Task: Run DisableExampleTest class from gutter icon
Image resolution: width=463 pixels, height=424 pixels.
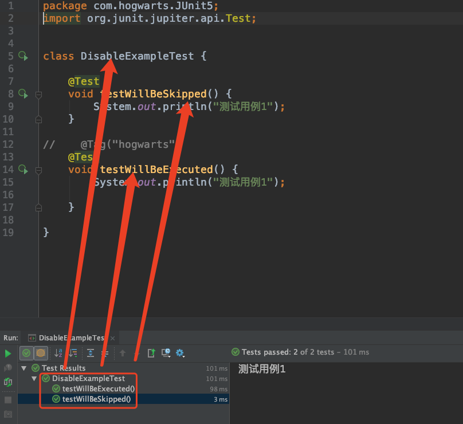Action: coord(23,56)
